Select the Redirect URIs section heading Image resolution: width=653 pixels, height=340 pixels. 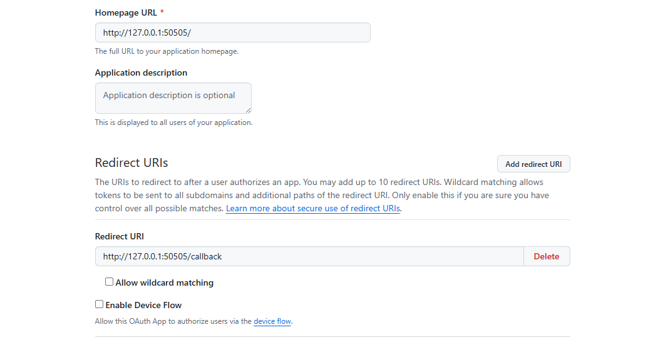(x=131, y=162)
